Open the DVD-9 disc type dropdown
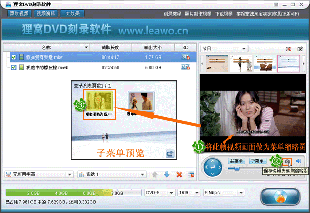The height and width of the screenshot is (213, 310). 160,193
